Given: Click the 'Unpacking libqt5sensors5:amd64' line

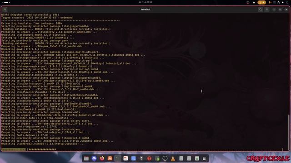Looking at the screenshot, I should [36, 92].
